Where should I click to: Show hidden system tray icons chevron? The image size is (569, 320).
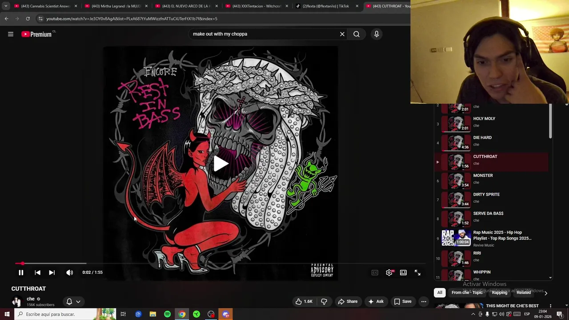click(x=473, y=314)
